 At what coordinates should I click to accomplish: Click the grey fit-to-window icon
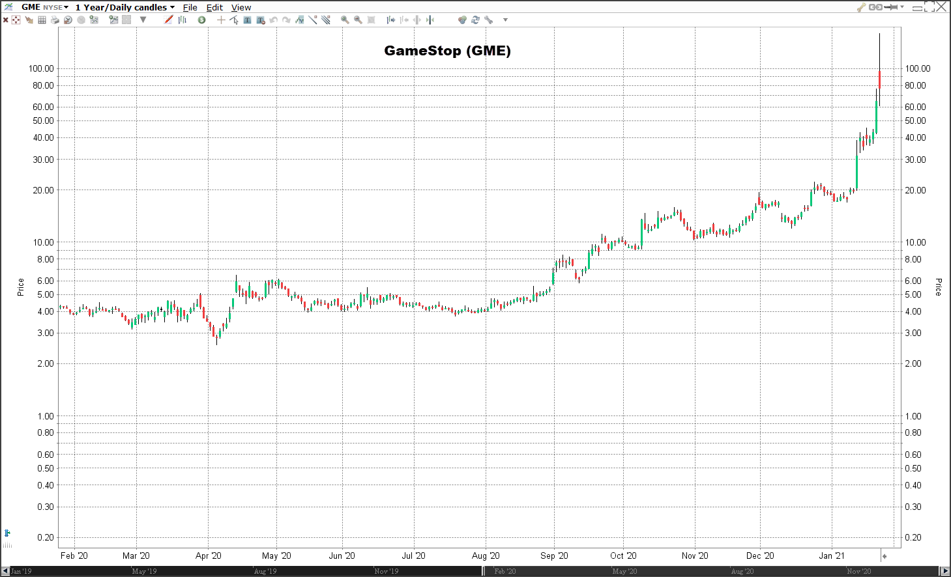click(371, 20)
